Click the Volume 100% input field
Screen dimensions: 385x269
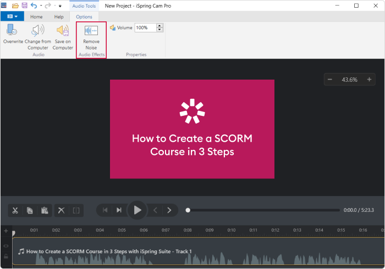(x=145, y=27)
